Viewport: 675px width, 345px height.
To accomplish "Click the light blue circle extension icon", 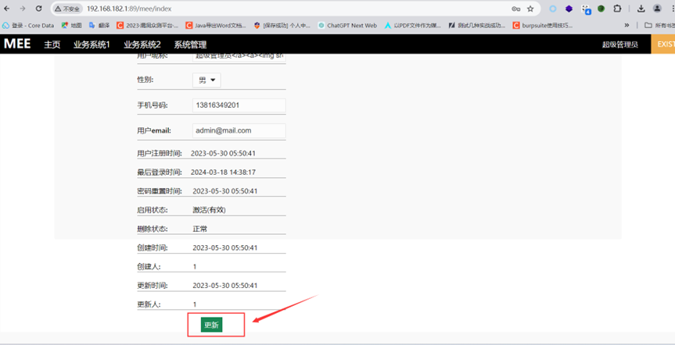I will pos(553,9).
